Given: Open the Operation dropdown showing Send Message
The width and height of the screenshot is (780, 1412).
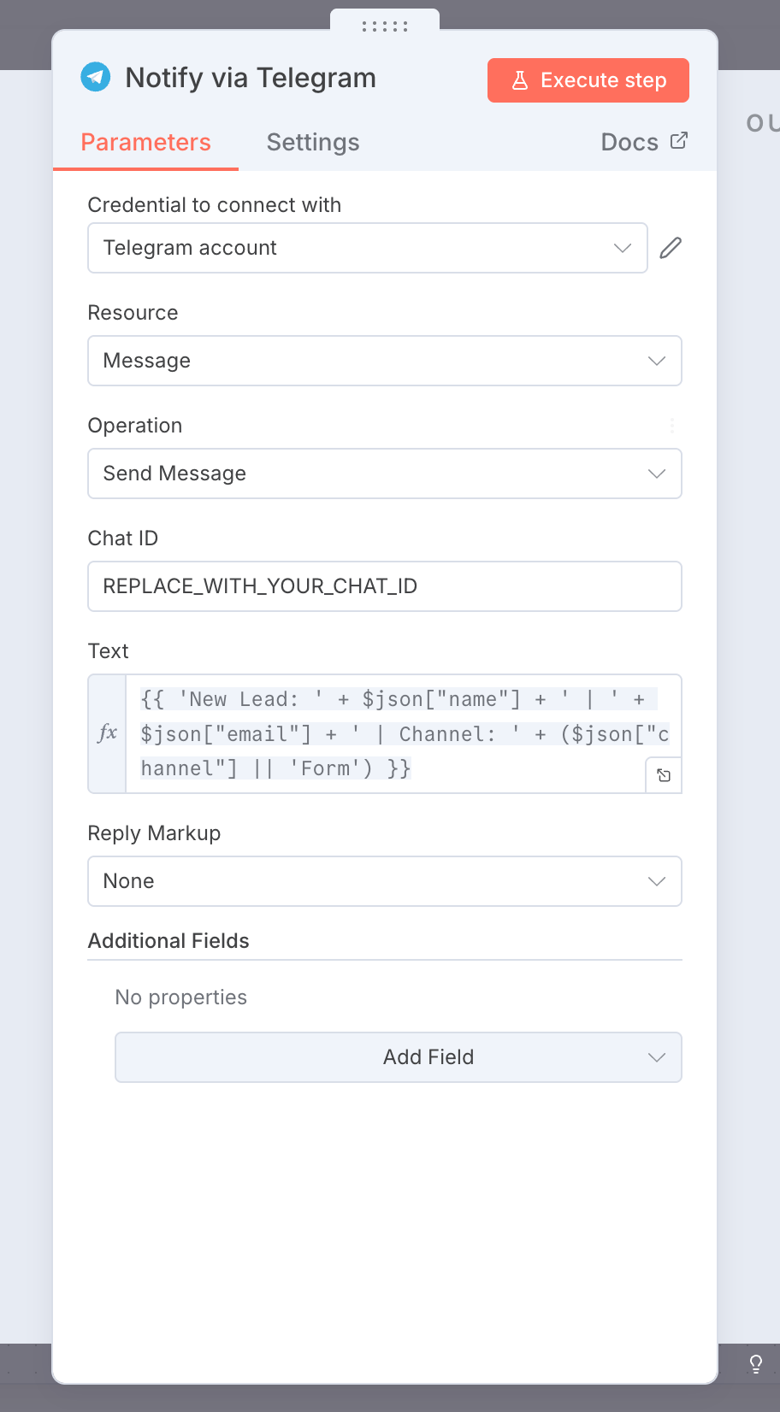Looking at the screenshot, I should coord(384,474).
